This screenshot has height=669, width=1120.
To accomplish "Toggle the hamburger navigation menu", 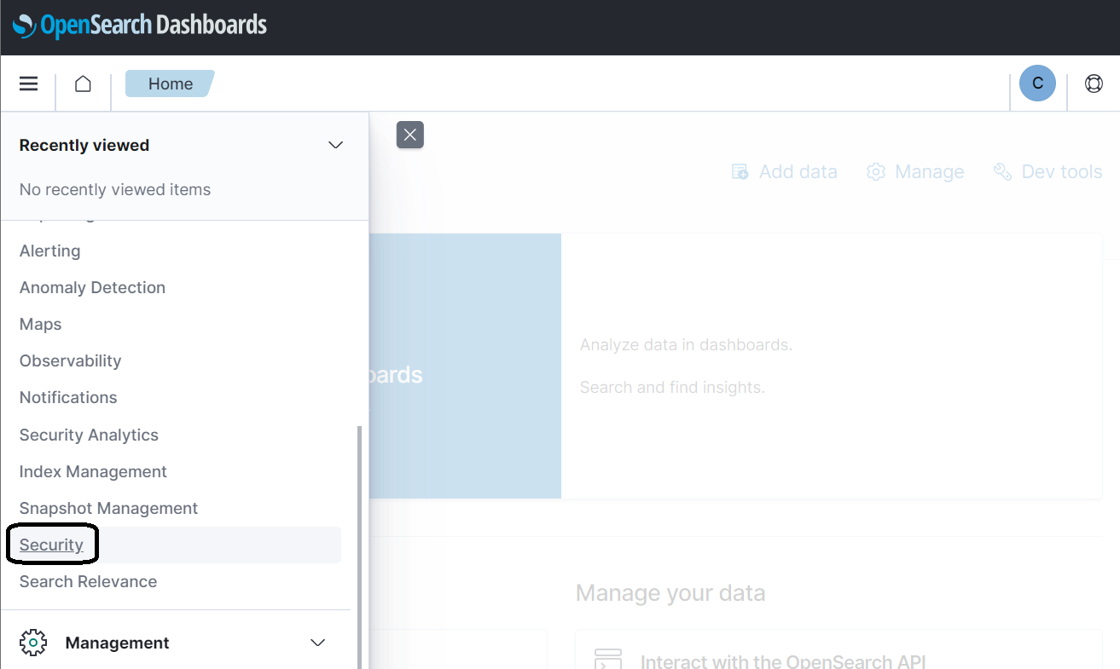I will 29,84.
